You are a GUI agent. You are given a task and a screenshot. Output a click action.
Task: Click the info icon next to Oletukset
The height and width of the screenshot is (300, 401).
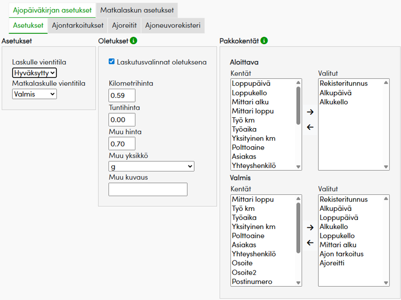point(134,41)
